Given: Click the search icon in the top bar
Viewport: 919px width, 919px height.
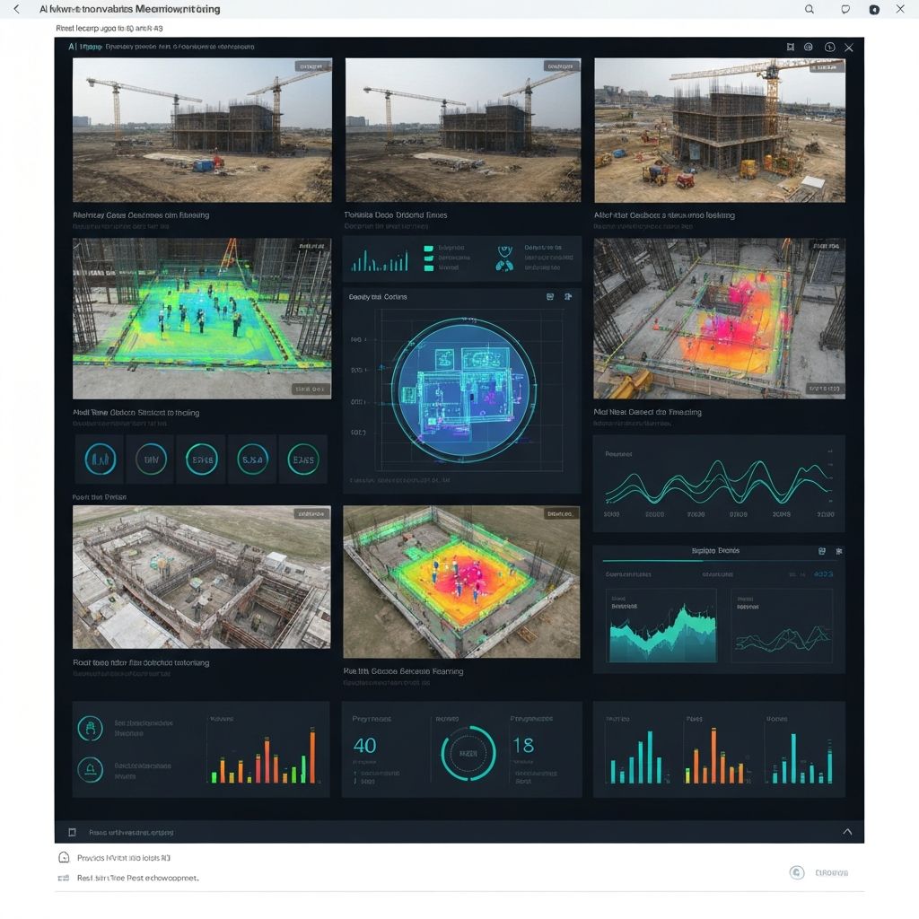Looking at the screenshot, I should (809, 9).
